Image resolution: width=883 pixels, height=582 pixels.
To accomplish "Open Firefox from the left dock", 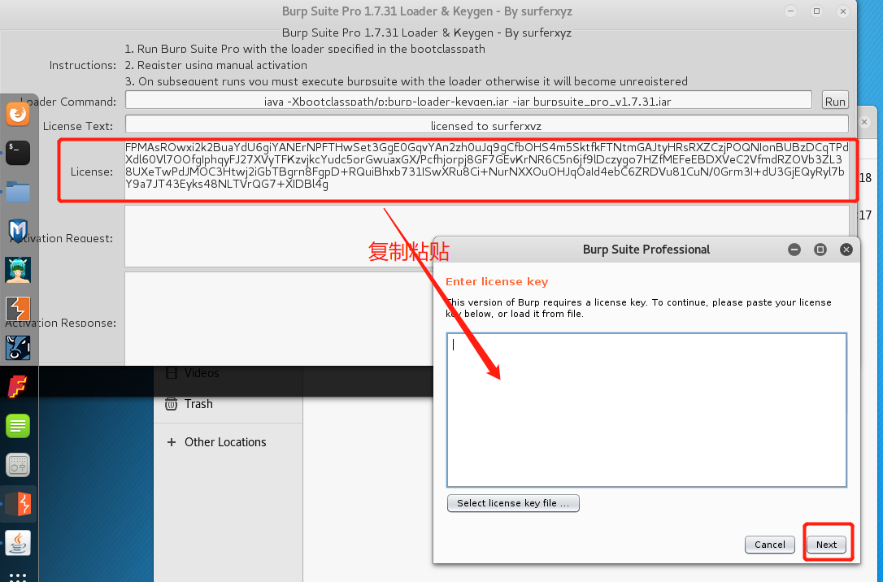I will [18, 114].
